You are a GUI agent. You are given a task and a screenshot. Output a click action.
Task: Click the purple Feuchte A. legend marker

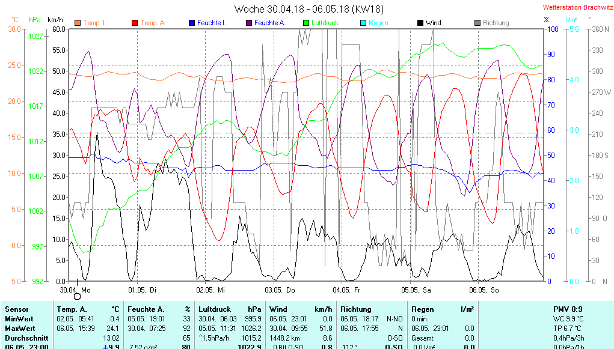(x=248, y=23)
